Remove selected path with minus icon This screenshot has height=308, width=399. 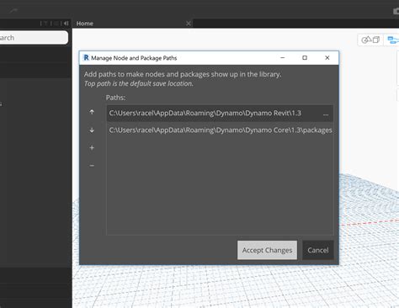tap(92, 166)
